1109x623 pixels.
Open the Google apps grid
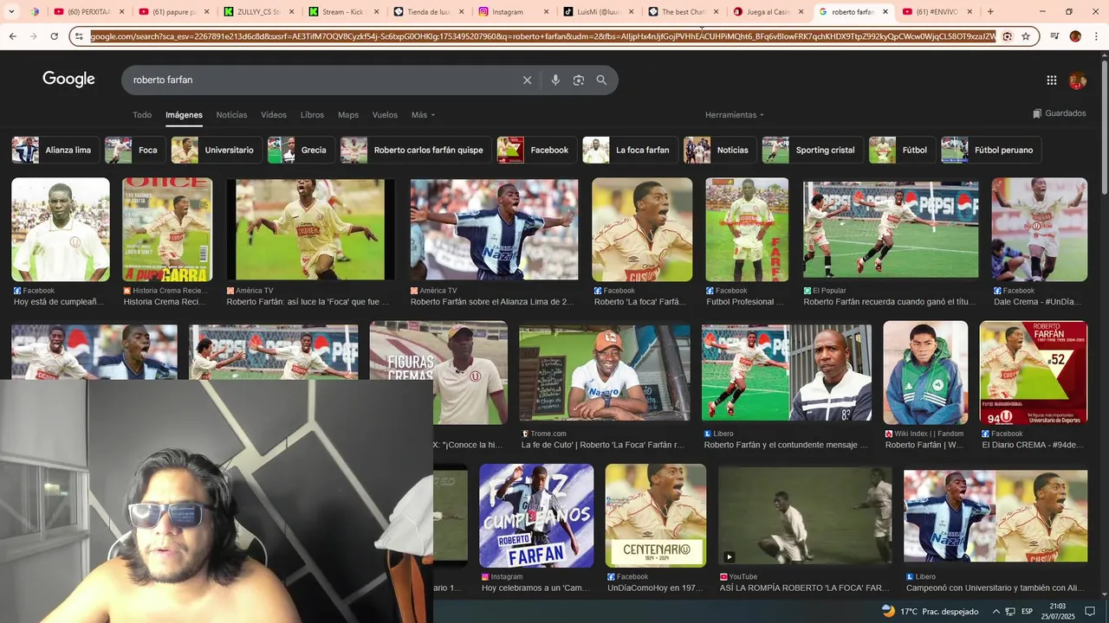pos(1052,80)
